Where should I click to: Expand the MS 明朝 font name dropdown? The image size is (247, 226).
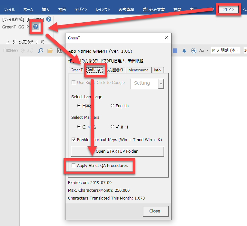click(238, 50)
